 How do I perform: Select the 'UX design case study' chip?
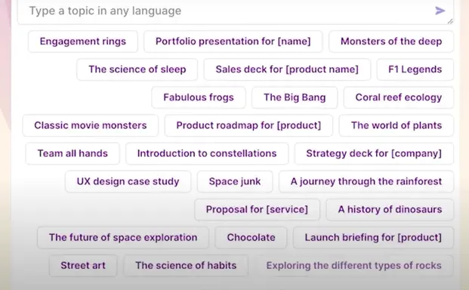(x=128, y=181)
